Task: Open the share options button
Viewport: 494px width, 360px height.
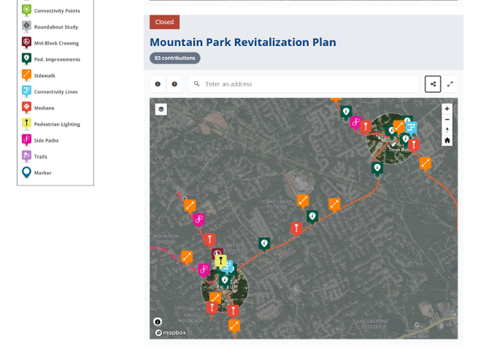Action: click(x=432, y=84)
